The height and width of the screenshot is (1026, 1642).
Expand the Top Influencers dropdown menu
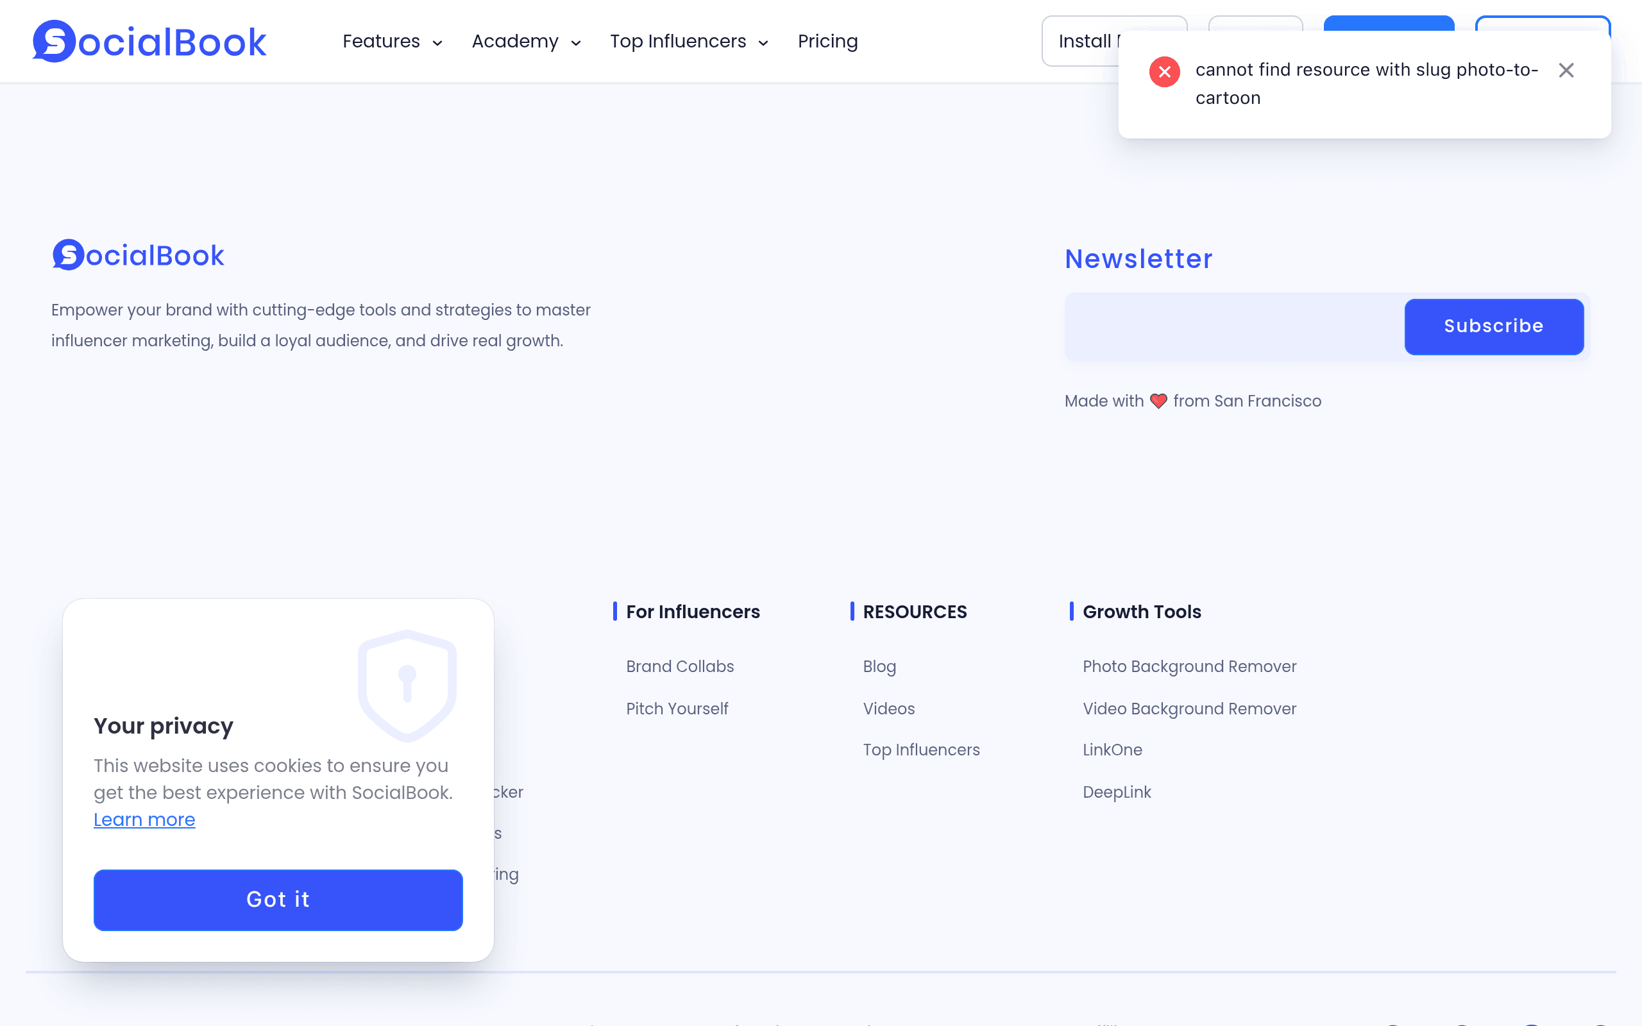[x=689, y=42]
